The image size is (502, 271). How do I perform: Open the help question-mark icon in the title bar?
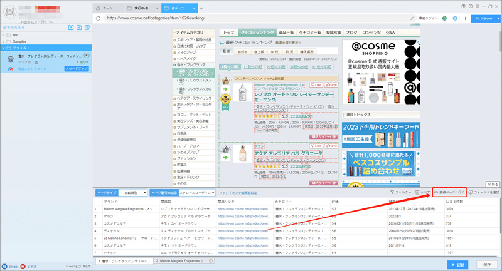click(x=470, y=6)
